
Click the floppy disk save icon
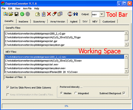coord(17,14)
